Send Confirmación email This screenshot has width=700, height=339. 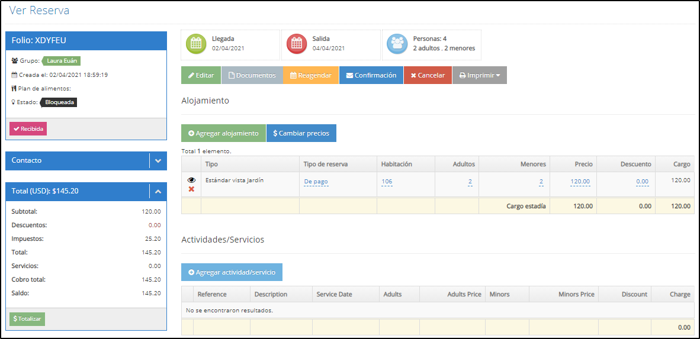click(371, 75)
